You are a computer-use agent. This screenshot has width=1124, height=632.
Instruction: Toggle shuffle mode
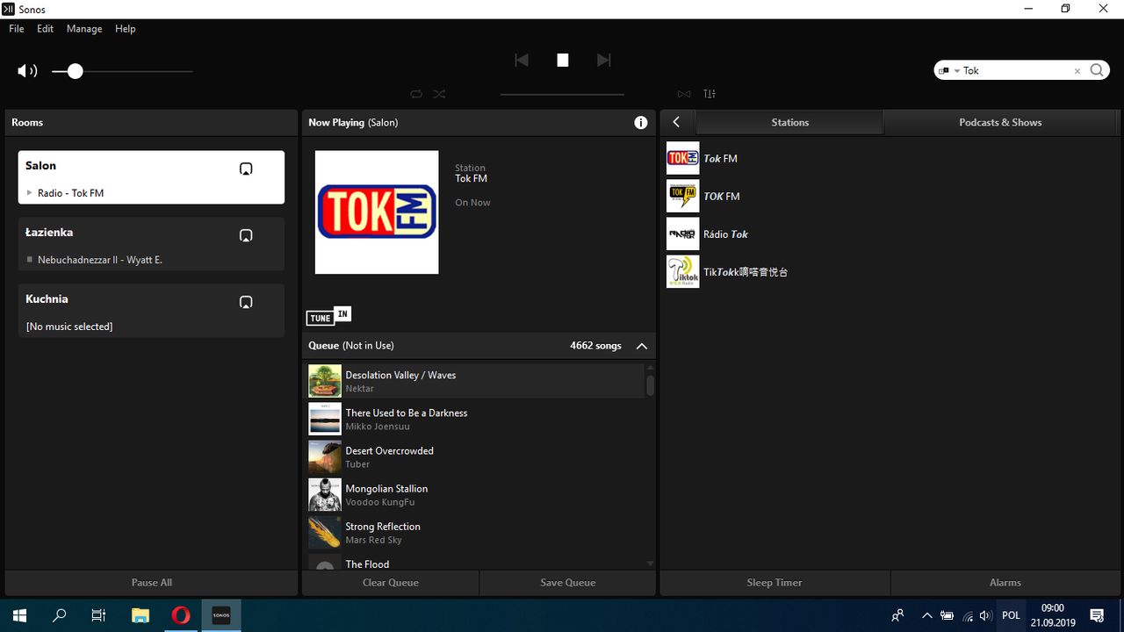(439, 94)
